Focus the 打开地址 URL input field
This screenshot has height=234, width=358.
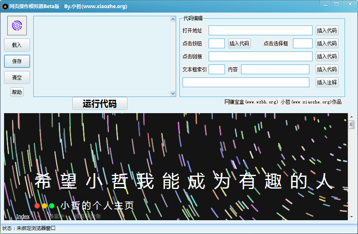click(x=261, y=30)
